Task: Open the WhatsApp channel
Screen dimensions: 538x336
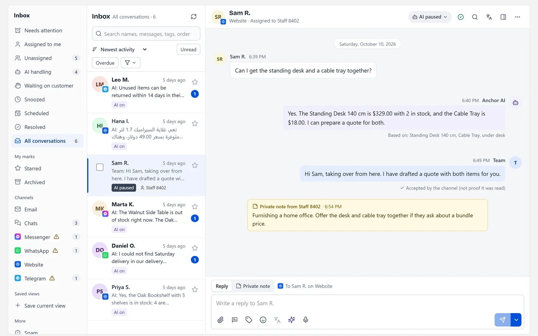Action: point(47,251)
